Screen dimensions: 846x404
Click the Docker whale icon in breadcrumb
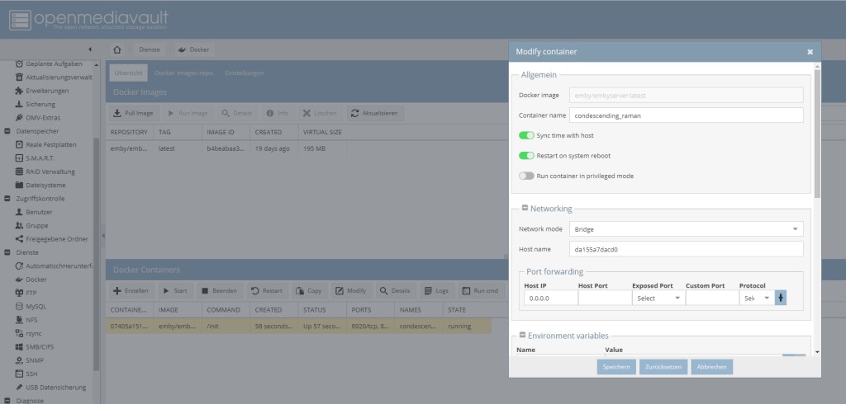[x=182, y=49]
